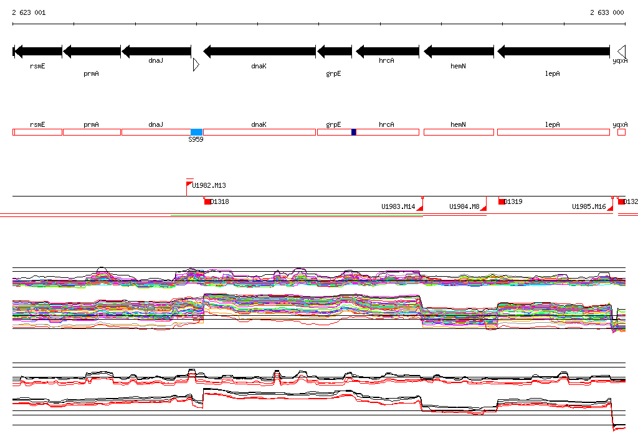Click the dnaK label under the black arrow
638x444 pixels.
259,66
